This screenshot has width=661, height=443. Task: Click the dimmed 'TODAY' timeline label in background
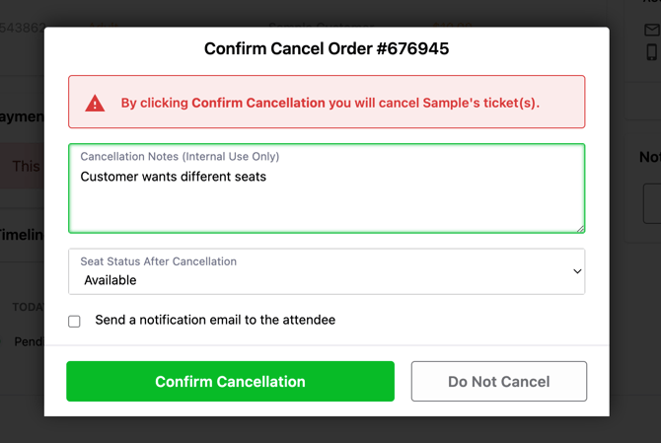pos(28,307)
